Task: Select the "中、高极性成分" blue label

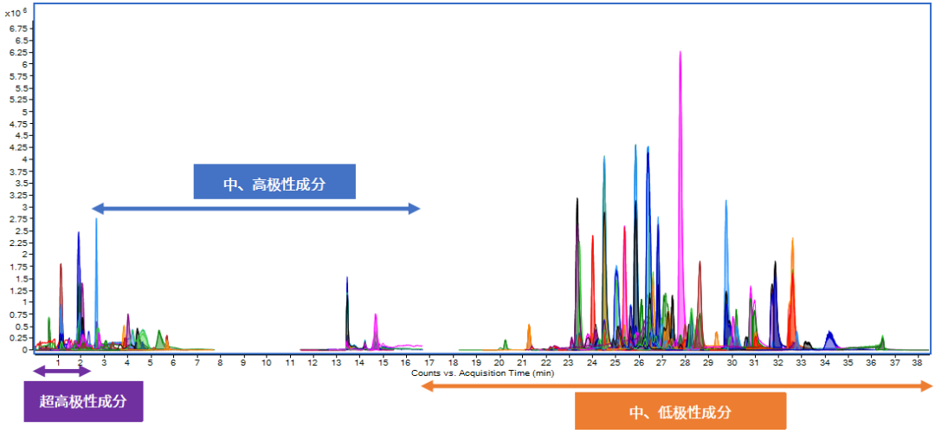Action: pos(274,181)
